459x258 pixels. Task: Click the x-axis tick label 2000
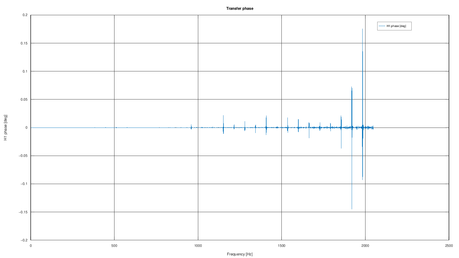point(365,246)
